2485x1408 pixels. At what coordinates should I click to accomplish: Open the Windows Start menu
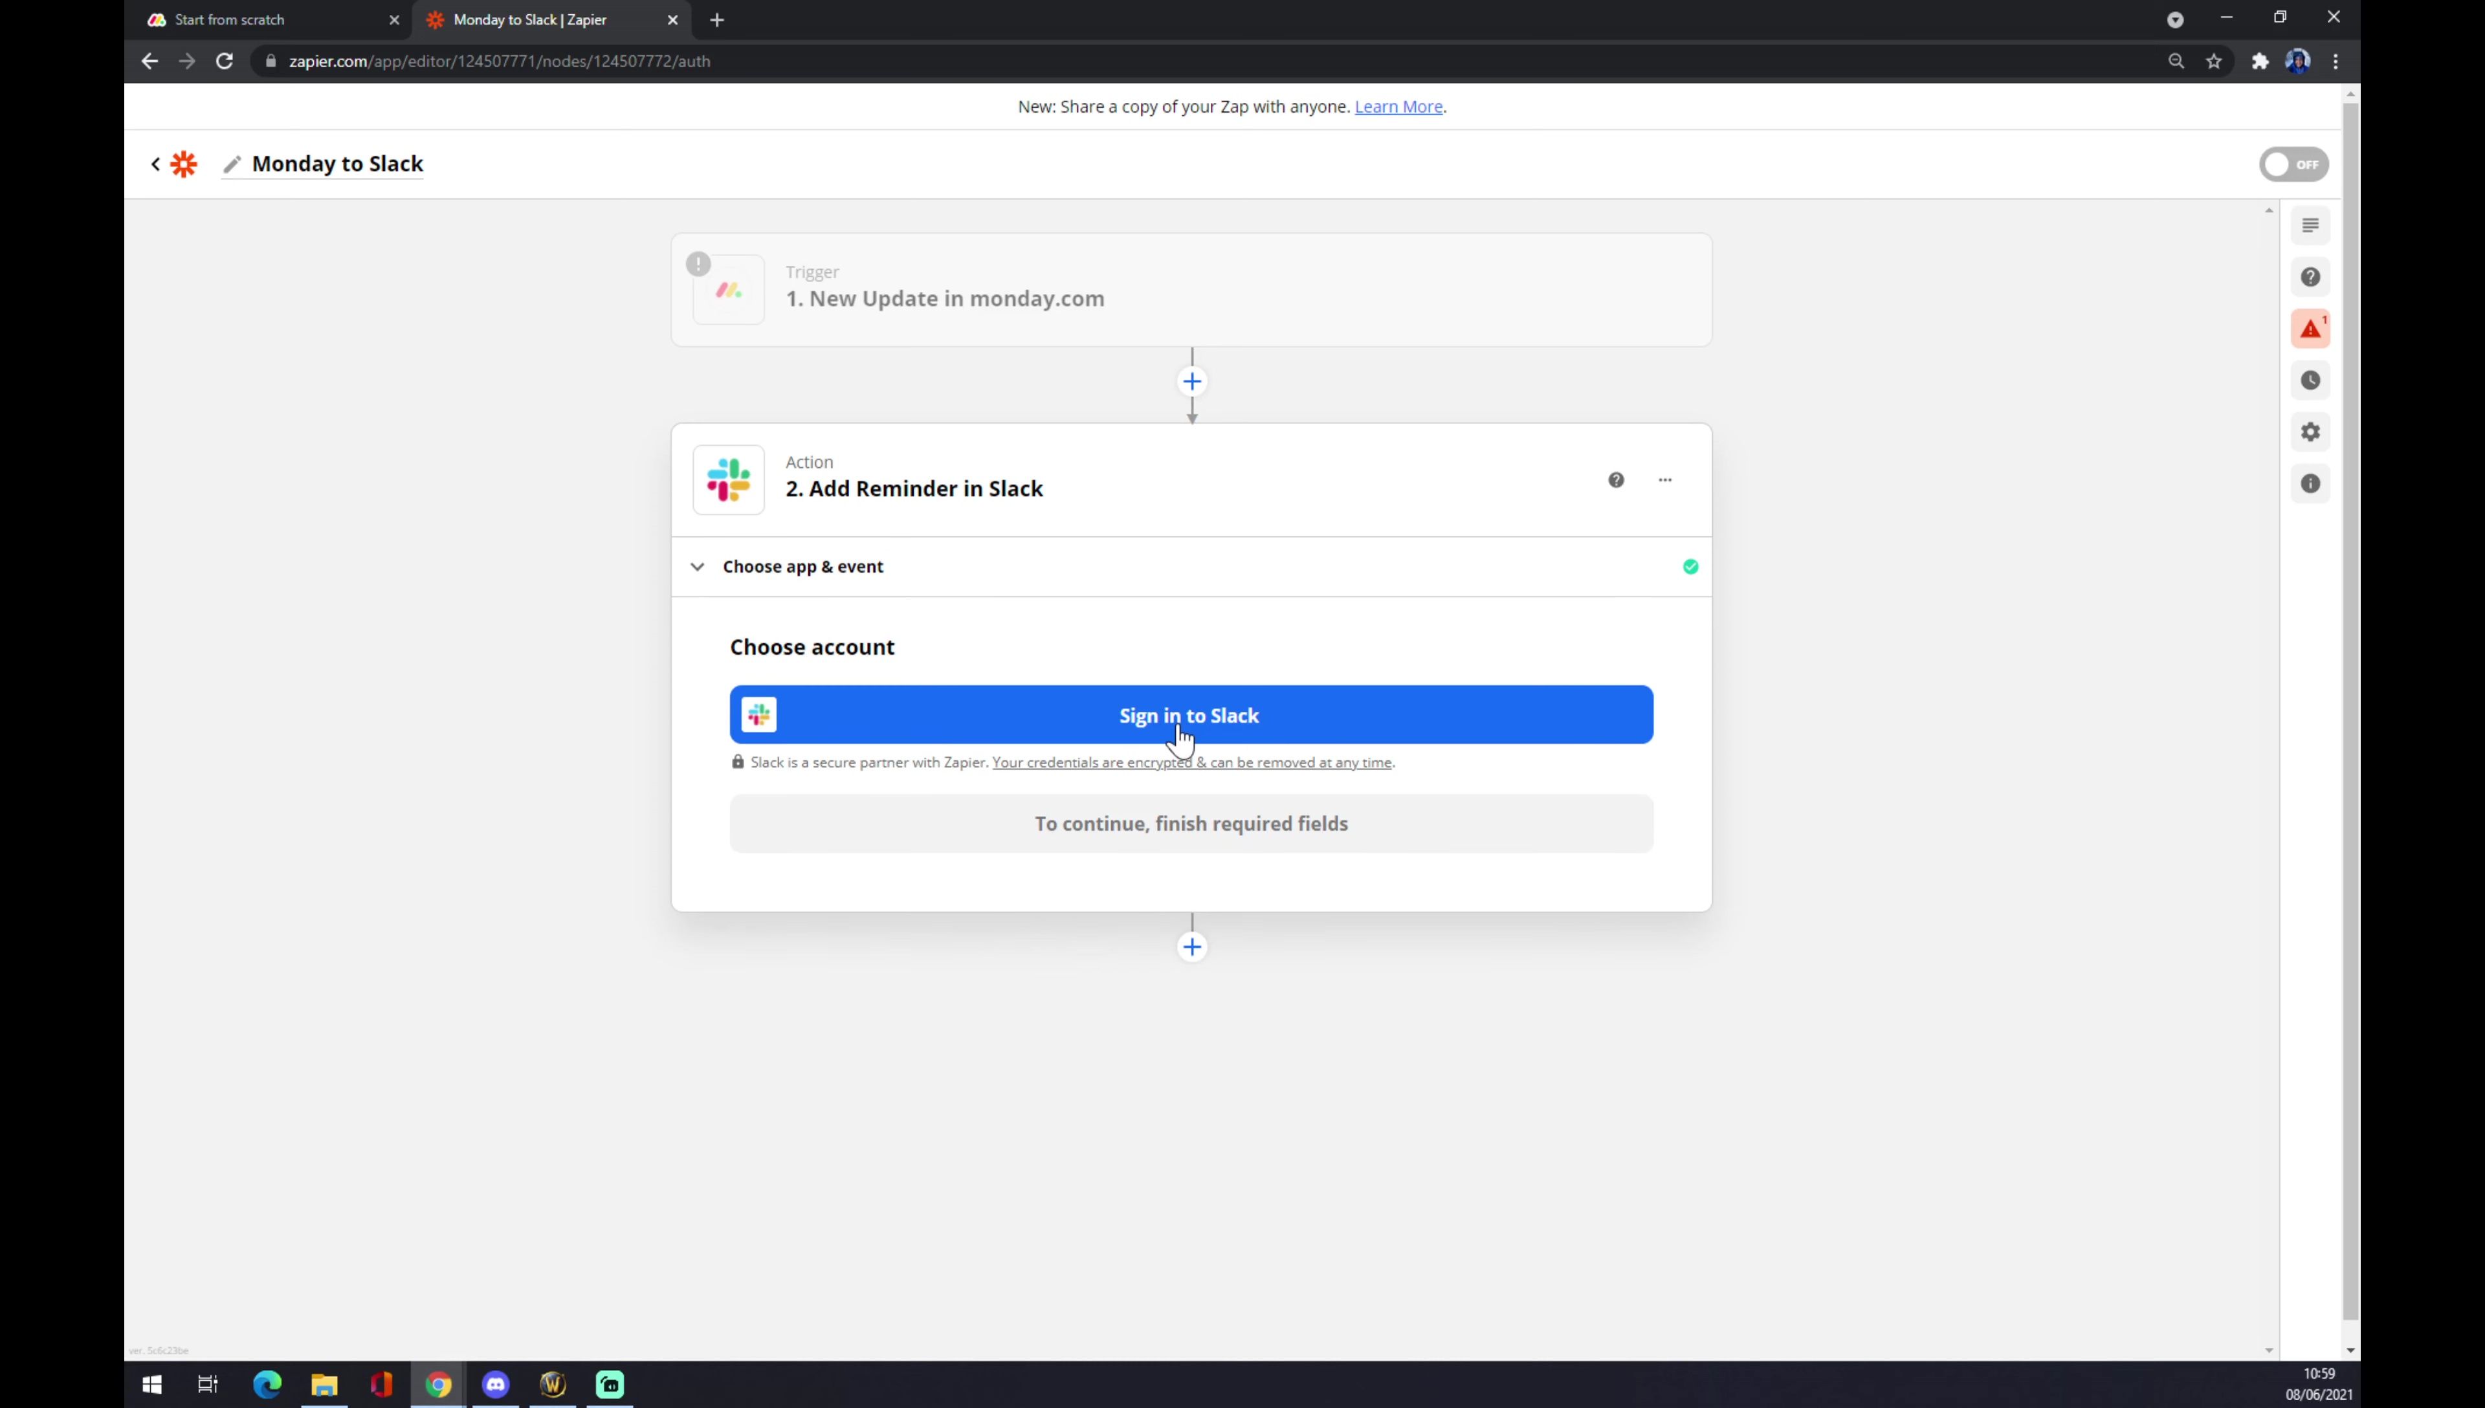point(152,1385)
